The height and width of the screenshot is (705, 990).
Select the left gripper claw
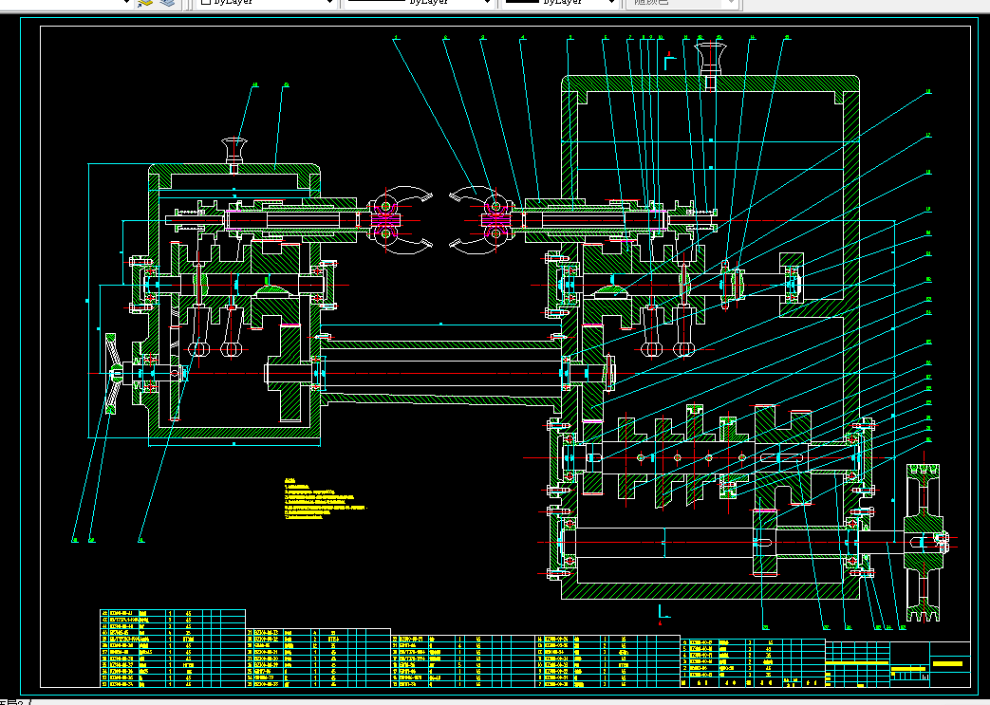(400, 220)
